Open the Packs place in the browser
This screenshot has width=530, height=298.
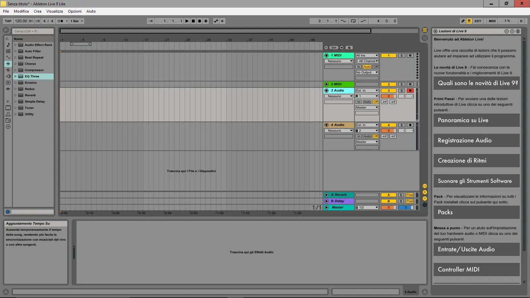(x=8, y=108)
